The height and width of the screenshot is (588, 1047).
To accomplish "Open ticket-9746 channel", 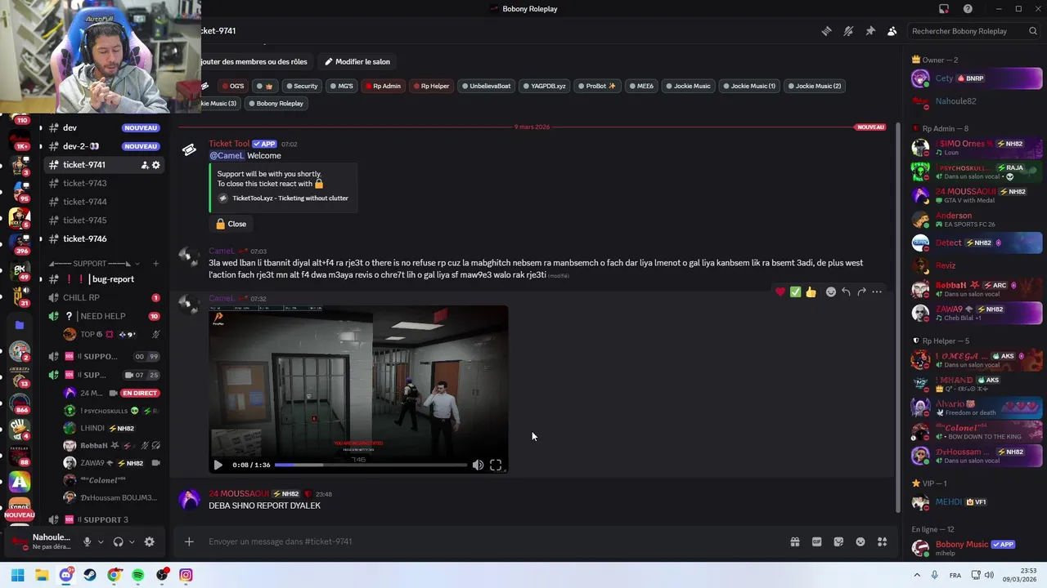I will click(x=104, y=238).
